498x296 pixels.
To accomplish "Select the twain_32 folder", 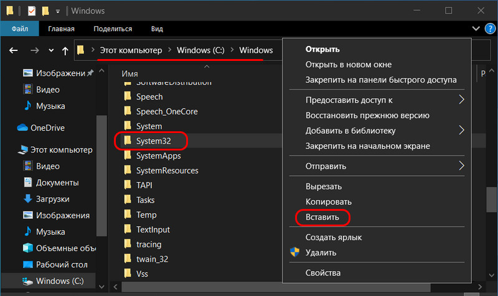I will (146, 259).
